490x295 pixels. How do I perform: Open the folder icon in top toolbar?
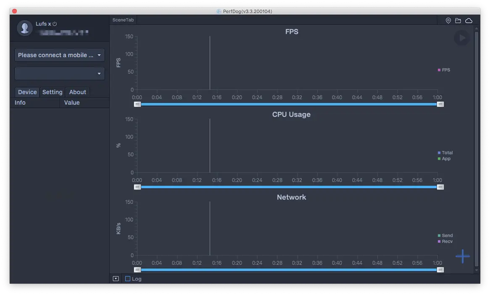458,21
